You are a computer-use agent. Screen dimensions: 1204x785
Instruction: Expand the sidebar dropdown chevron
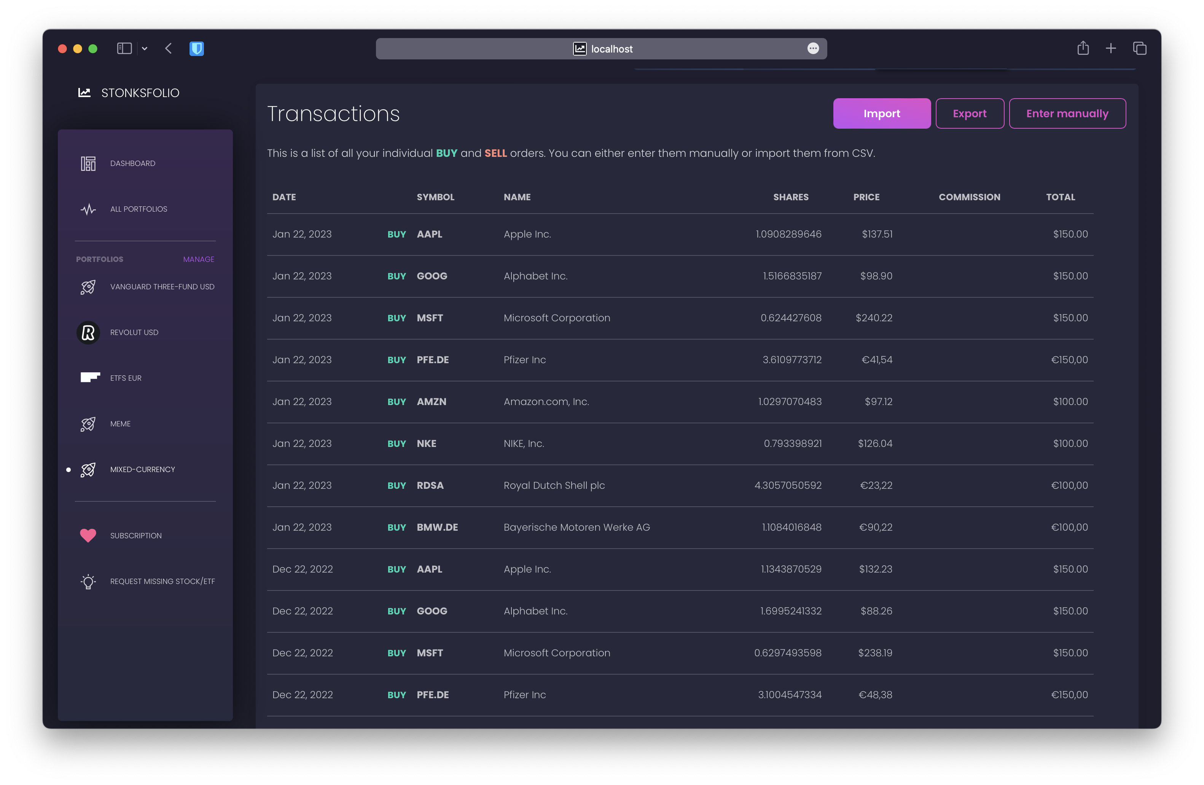click(145, 49)
